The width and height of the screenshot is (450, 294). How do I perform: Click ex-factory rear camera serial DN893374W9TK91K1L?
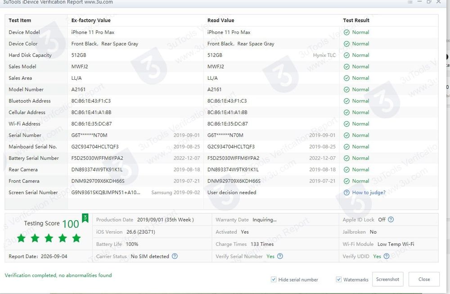click(x=97, y=170)
